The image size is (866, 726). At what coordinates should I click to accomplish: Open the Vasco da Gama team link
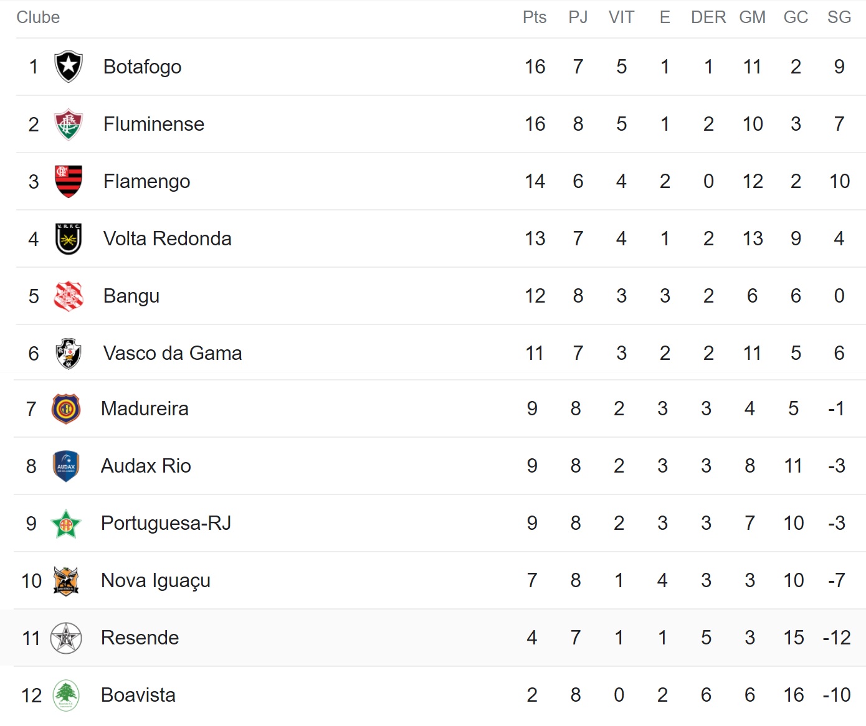click(173, 353)
